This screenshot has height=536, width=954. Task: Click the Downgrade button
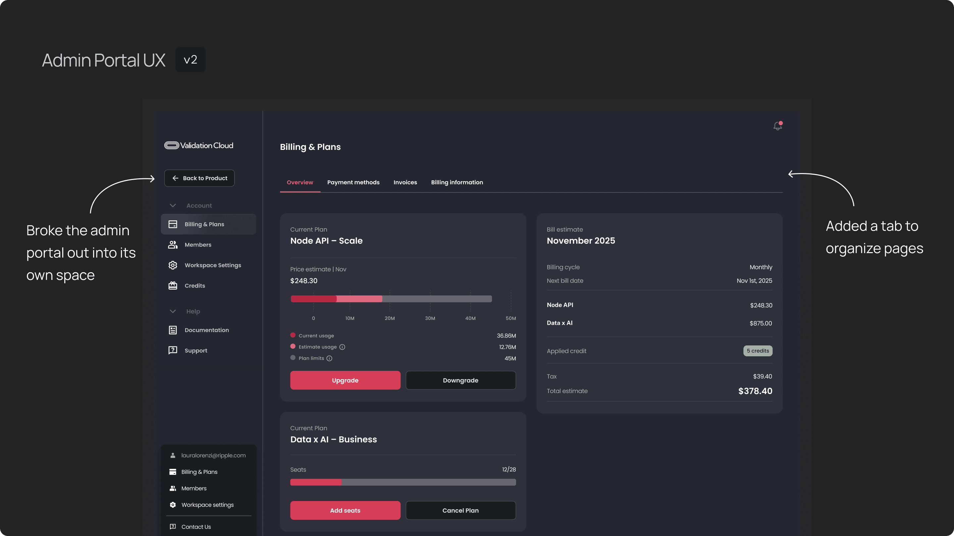[460, 380]
